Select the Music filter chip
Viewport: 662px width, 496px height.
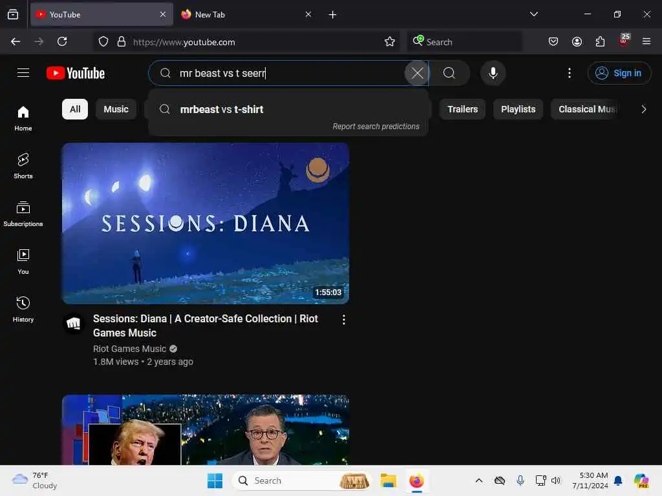[116, 109]
